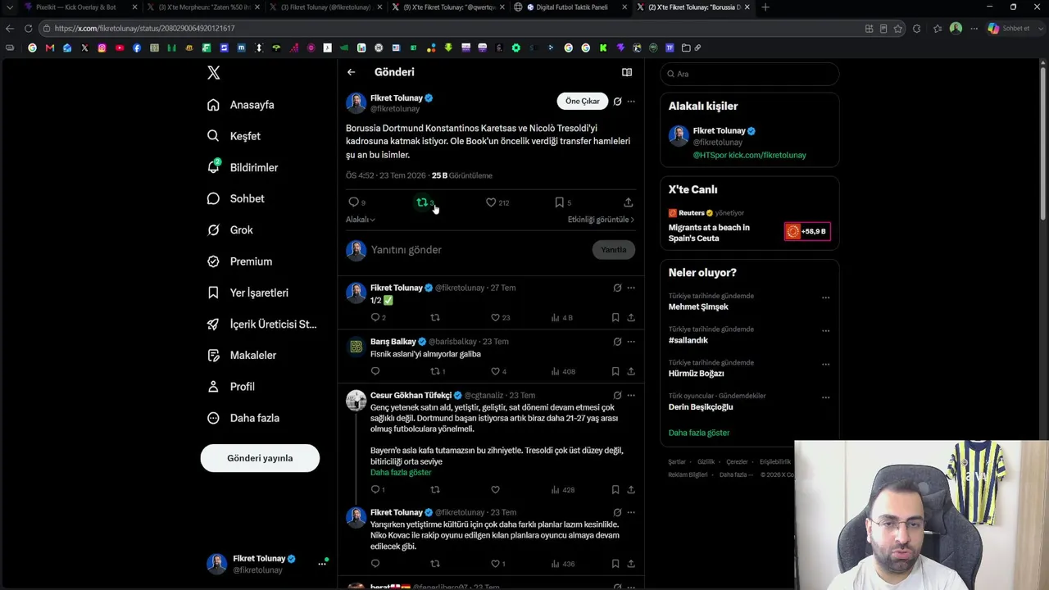This screenshot has width=1049, height=590.
Task: Open Sohbet messages in the sidebar
Action: tap(236, 198)
